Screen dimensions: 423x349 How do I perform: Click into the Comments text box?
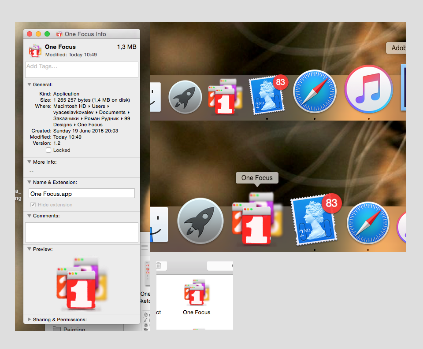[x=82, y=232]
